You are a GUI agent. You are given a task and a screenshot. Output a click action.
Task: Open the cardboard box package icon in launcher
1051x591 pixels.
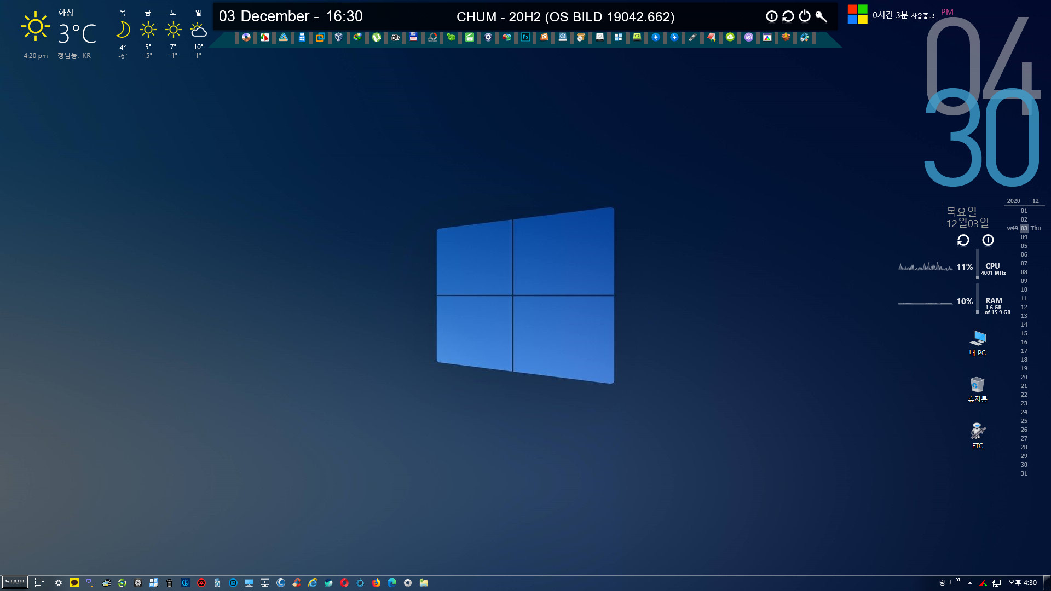click(786, 37)
